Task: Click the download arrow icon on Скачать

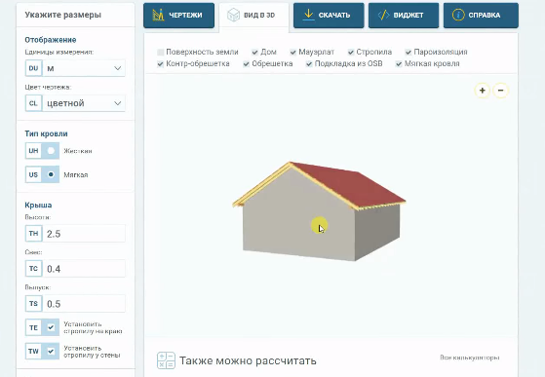Action: (308, 15)
